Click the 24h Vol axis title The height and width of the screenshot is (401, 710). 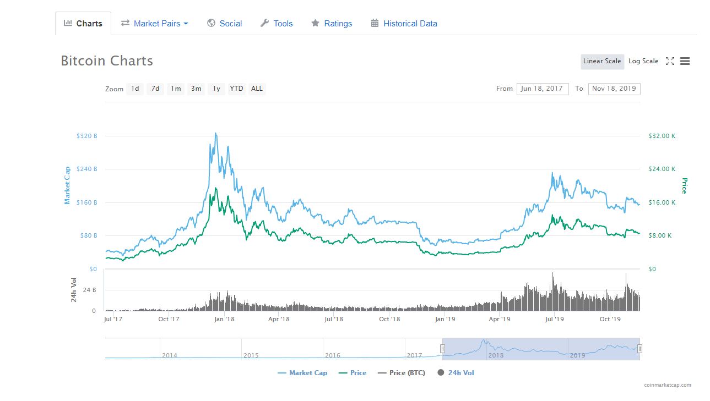click(75, 290)
